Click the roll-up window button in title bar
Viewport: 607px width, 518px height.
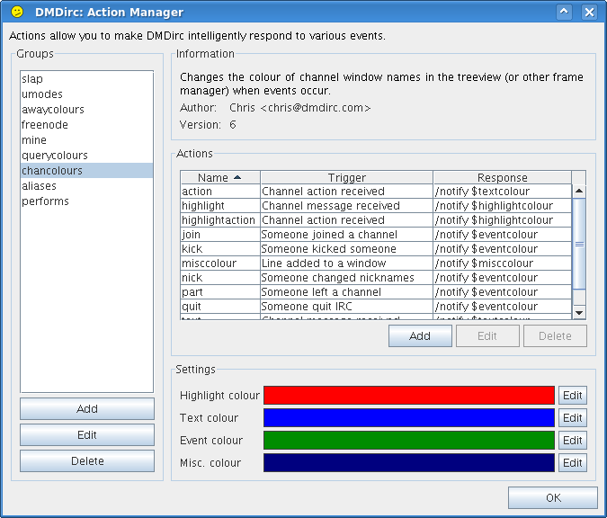pos(564,12)
